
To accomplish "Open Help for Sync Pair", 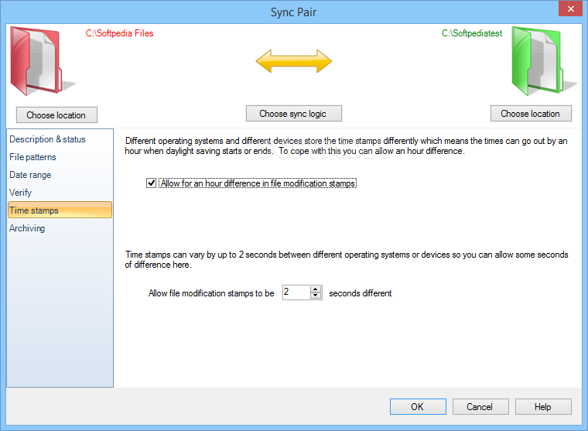I will point(543,406).
